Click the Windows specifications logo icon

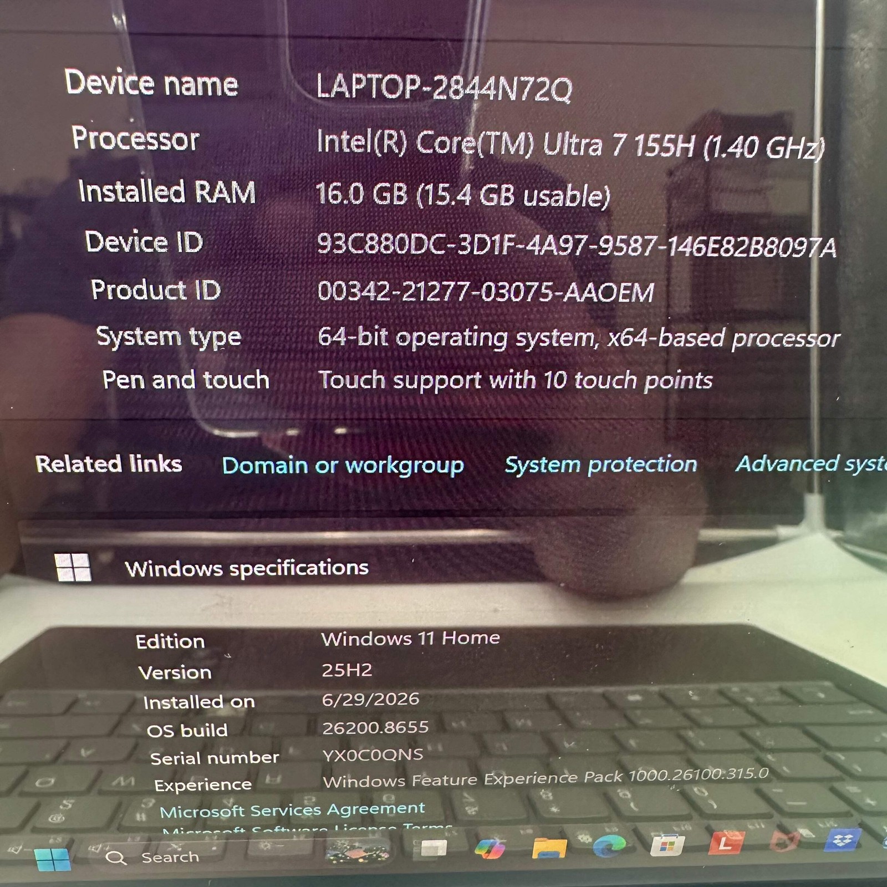coord(73,568)
